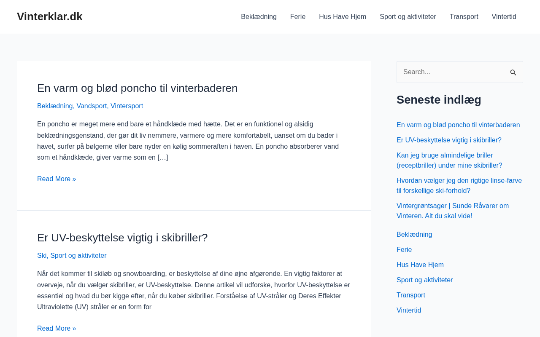This screenshot has width=540, height=337.
Task: Click the search magnifier icon
Action: click(513, 72)
